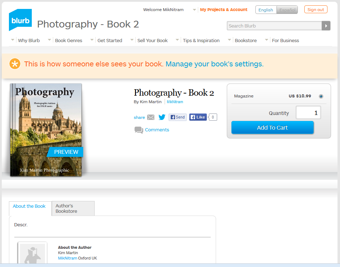Image resolution: width=340 pixels, height=267 pixels.
Task: Click the Blurb logo
Action: pos(20,20)
